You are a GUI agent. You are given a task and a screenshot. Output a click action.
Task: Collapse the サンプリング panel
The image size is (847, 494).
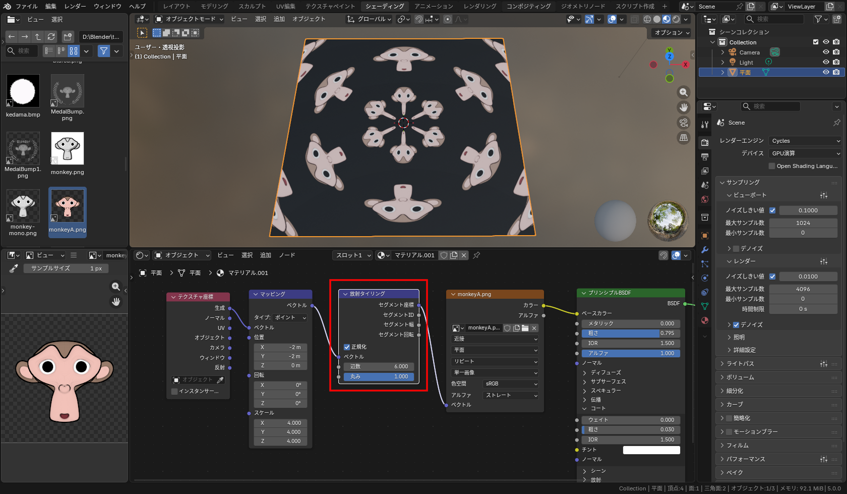778,183
